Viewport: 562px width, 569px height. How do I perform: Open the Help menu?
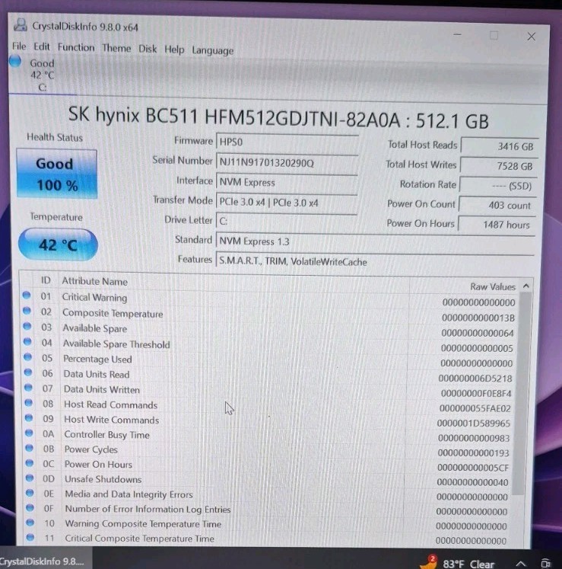[174, 50]
